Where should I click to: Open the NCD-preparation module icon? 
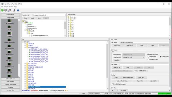[x=9, y=46]
